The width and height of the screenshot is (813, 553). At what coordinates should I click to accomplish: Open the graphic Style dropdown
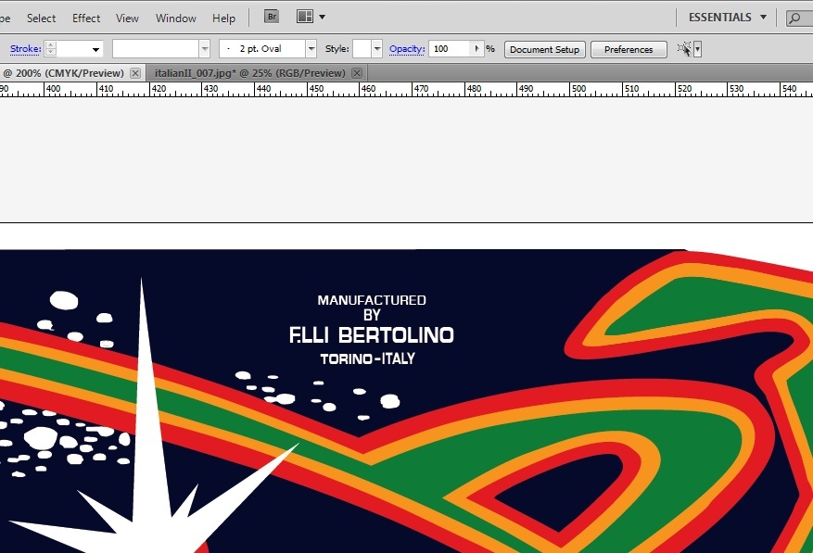377,49
